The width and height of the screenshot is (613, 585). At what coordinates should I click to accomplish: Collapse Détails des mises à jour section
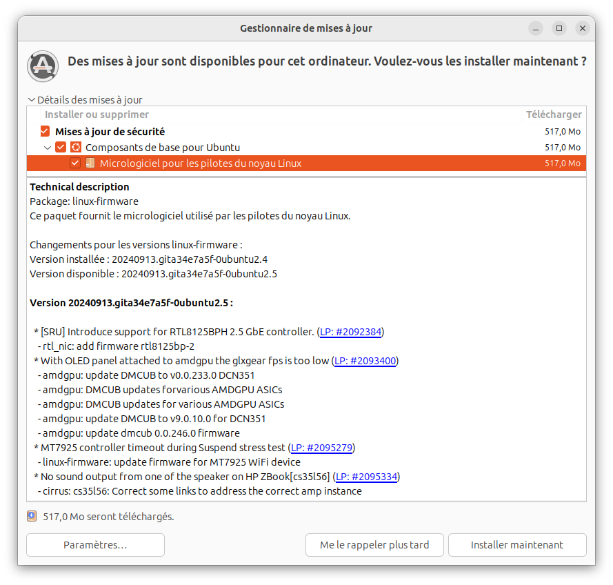coord(32,100)
